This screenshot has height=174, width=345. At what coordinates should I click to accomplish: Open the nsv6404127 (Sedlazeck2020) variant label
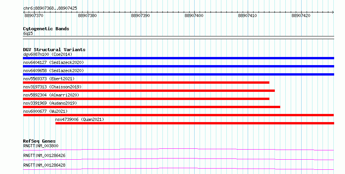tap(53, 62)
